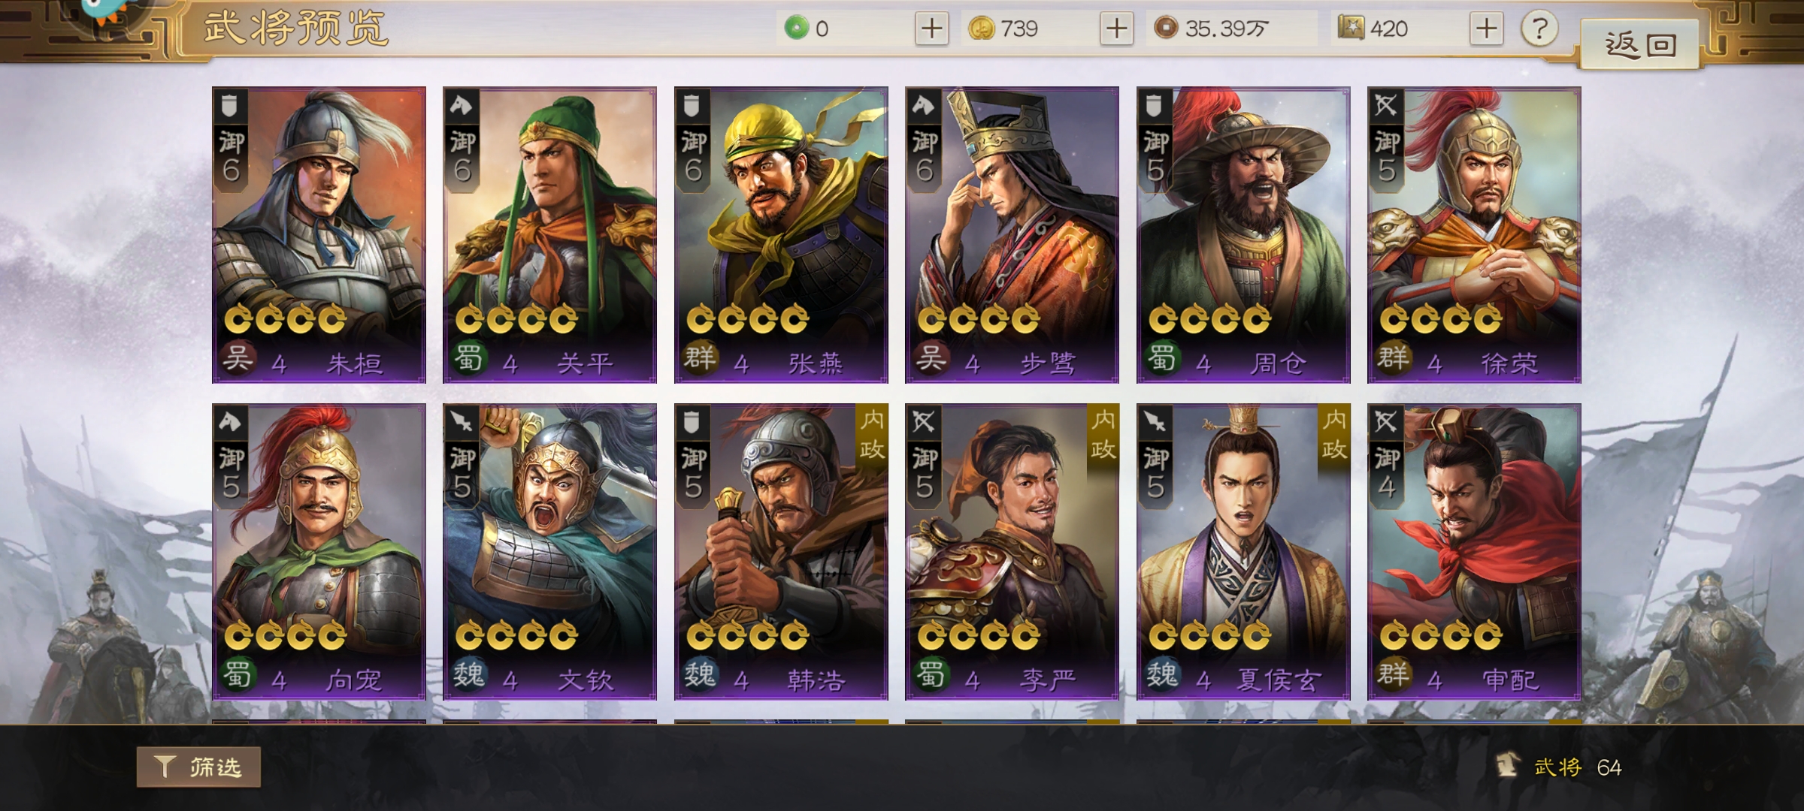This screenshot has width=1804, height=811.
Task: Click the 返回 back button
Action: [x=1640, y=45]
